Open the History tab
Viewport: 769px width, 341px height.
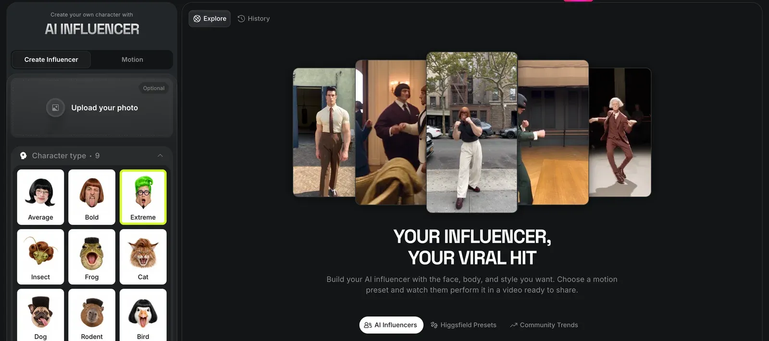254,19
